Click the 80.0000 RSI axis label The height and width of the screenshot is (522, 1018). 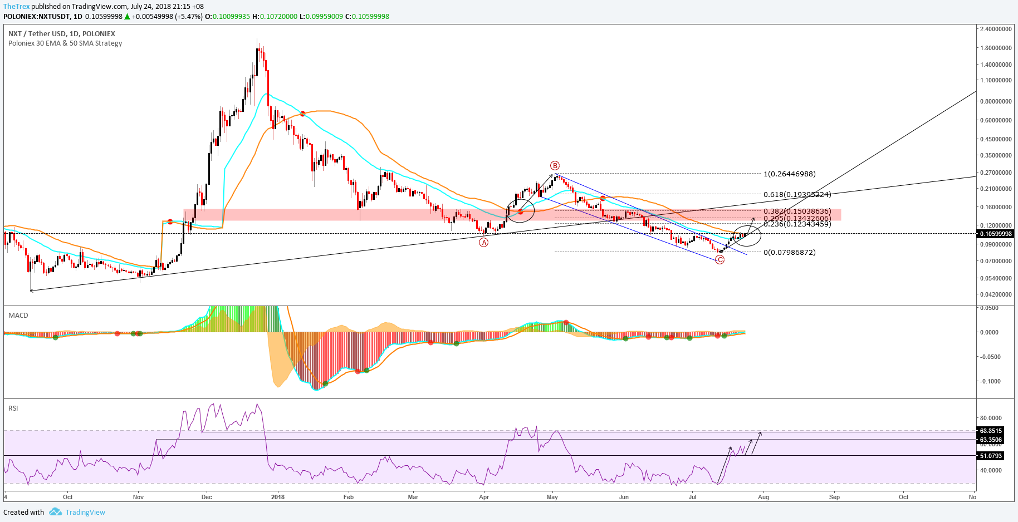991,418
